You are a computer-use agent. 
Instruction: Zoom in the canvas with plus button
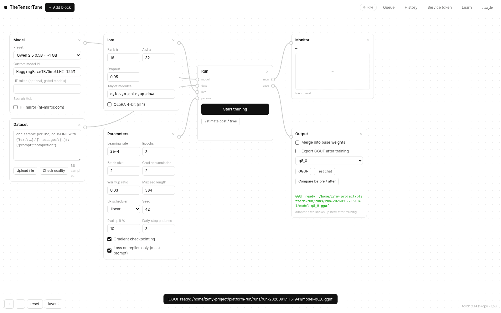click(x=9, y=304)
